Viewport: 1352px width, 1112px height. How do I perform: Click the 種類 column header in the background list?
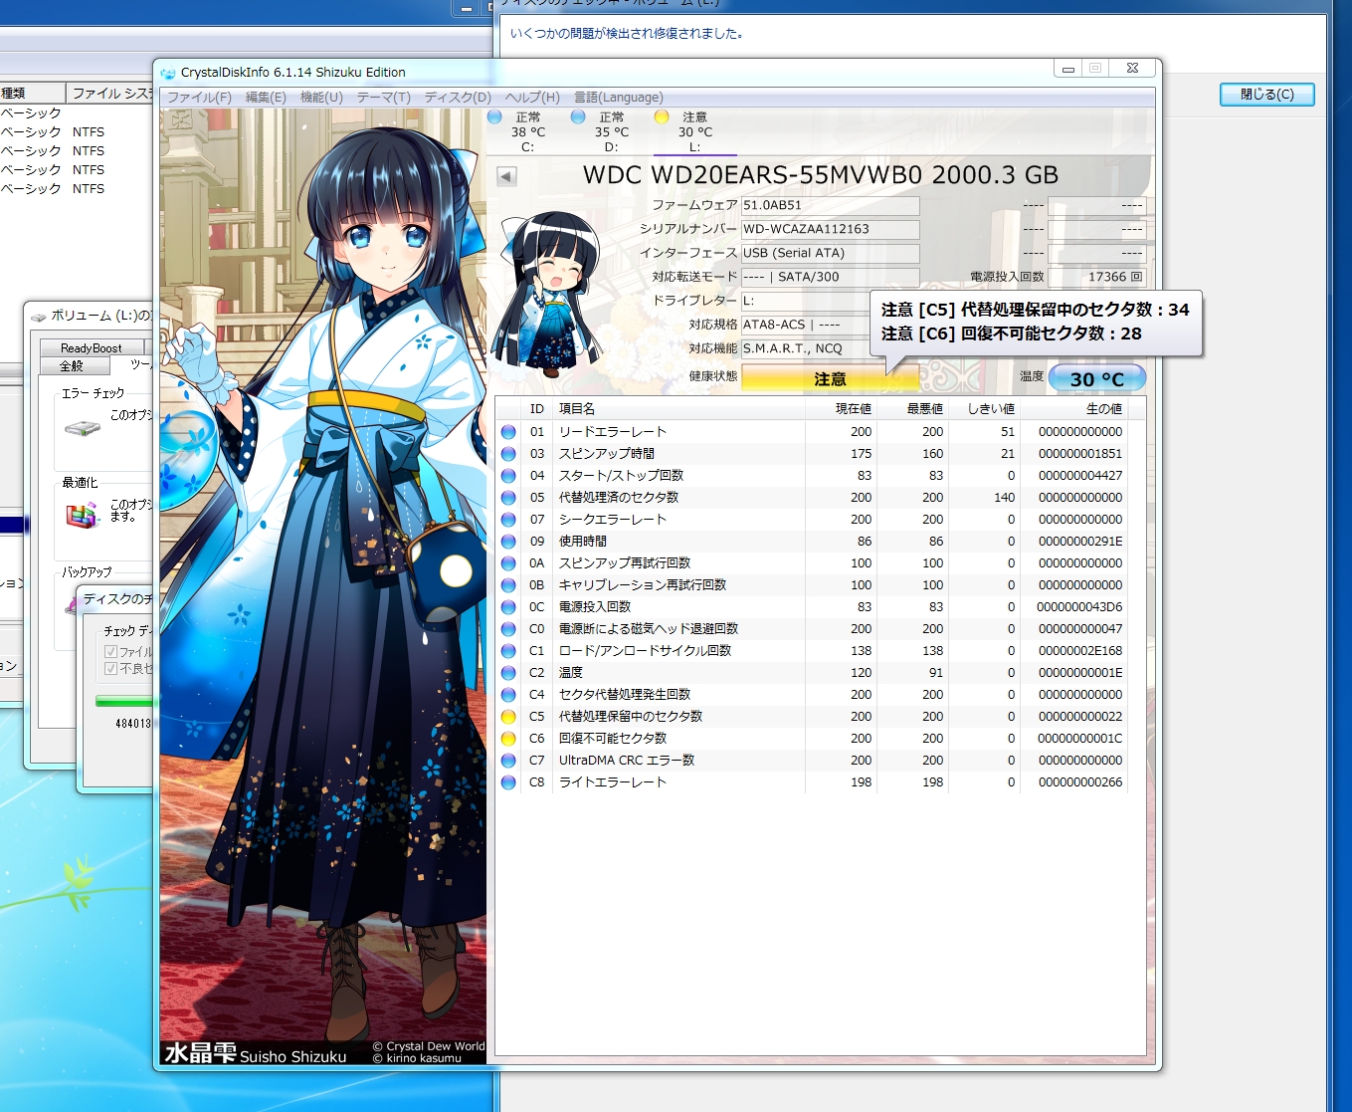pyautogui.click(x=33, y=93)
